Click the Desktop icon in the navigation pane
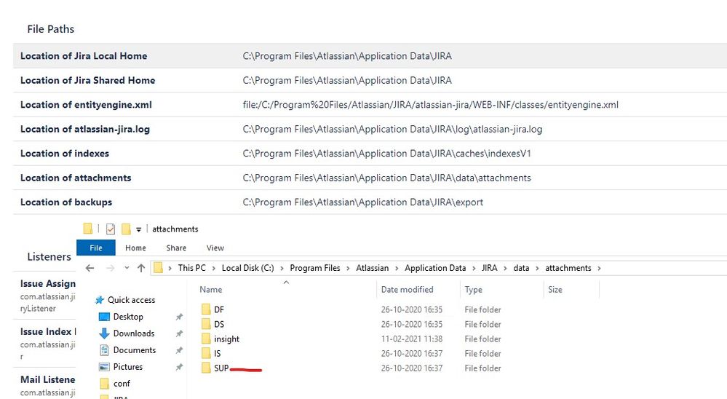Screen dimensions: 727x399 104,317
